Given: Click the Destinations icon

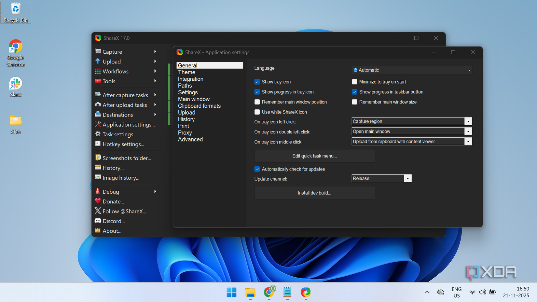Looking at the screenshot, I should click(98, 114).
